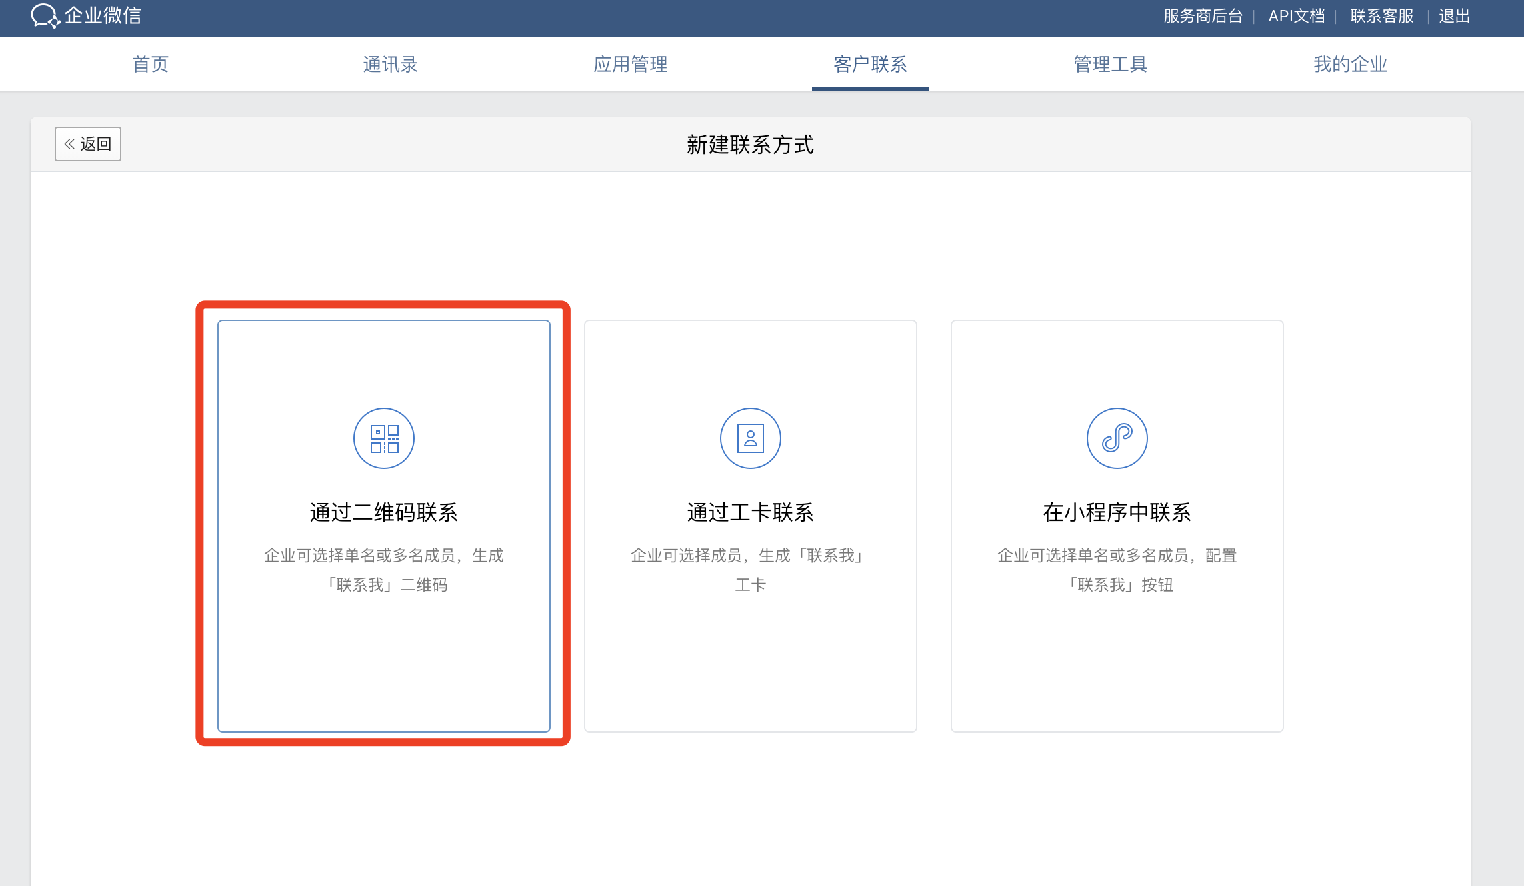This screenshot has height=886, width=1524.
Task: Select 通过二维码联系 title
Action: pos(384,512)
